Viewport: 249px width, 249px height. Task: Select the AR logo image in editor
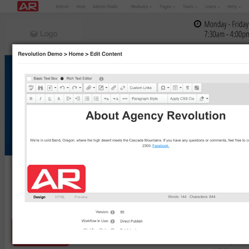click(56, 179)
